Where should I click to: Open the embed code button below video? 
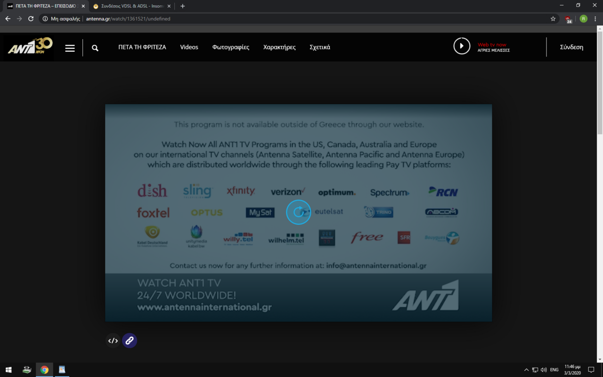coord(113,341)
